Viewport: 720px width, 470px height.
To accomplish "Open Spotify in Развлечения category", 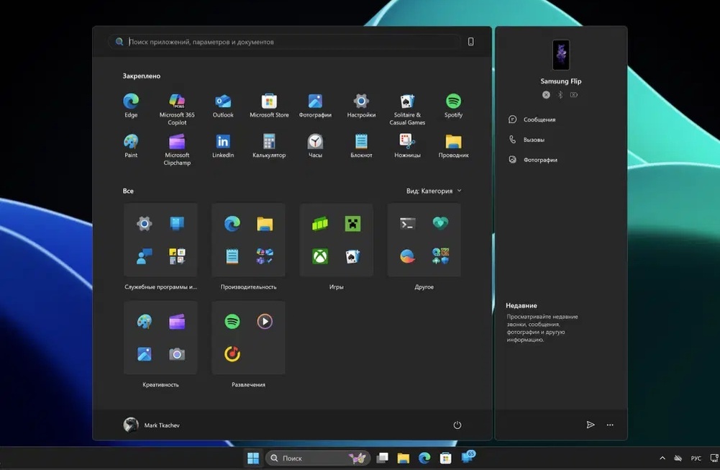I will 232,321.
